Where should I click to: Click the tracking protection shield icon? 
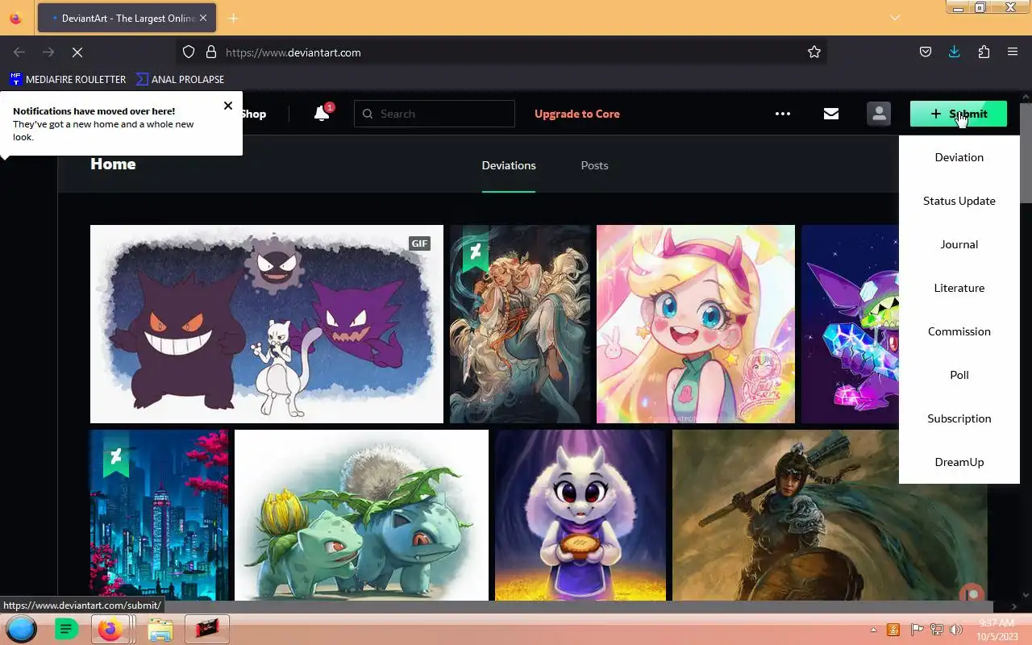click(189, 52)
